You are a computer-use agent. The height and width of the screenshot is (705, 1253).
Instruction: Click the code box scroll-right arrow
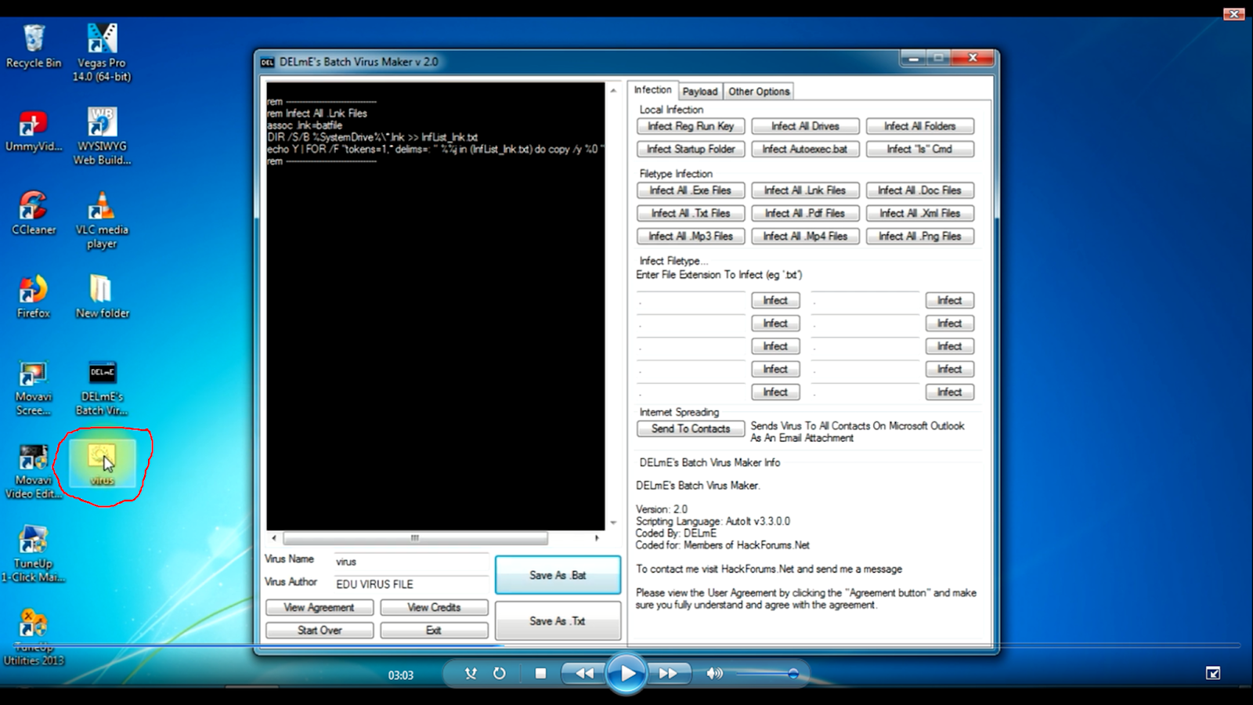coord(597,538)
